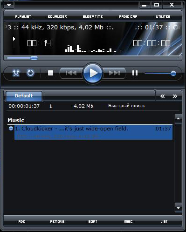Maximize the player window
The width and height of the screenshot is (186, 232).
pos(157,5)
